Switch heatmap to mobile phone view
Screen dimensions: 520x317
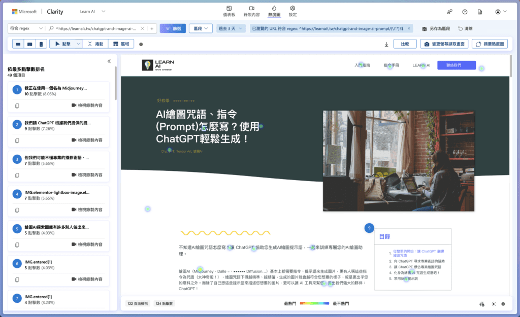point(42,44)
